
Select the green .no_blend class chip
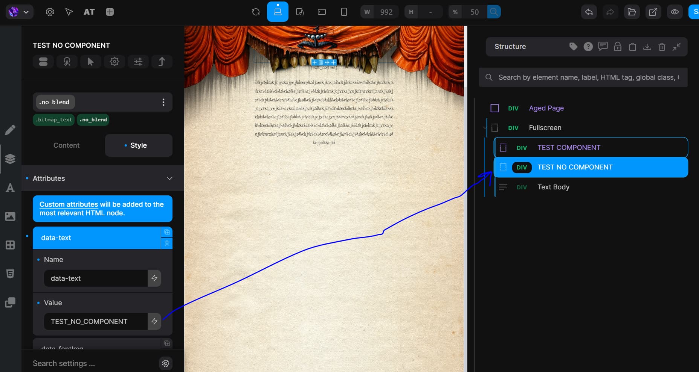pyautogui.click(x=93, y=119)
